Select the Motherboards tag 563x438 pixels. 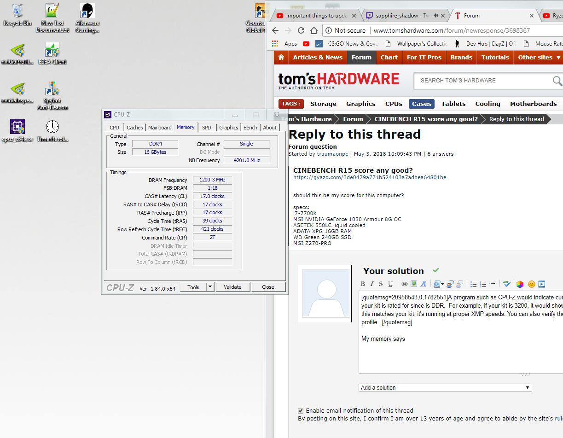click(533, 104)
